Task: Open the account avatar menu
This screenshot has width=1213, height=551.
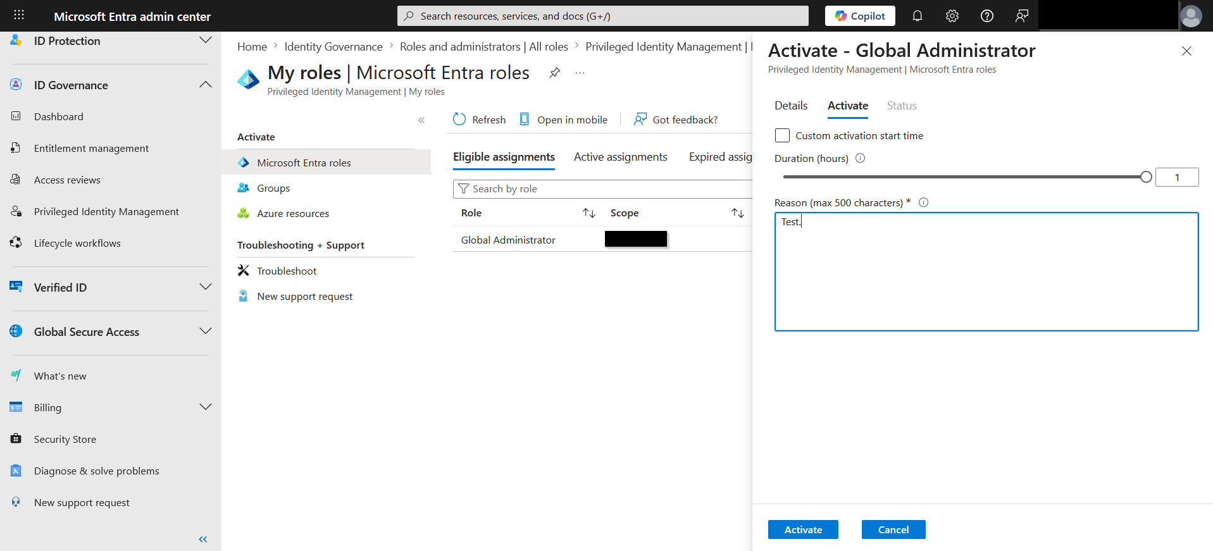Action: (1191, 16)
